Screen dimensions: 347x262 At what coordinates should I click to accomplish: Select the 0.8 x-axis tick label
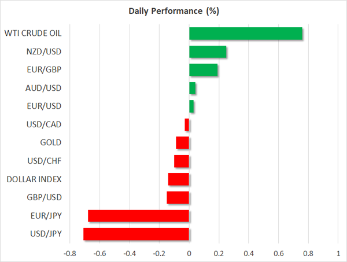[x=308, y=253]
